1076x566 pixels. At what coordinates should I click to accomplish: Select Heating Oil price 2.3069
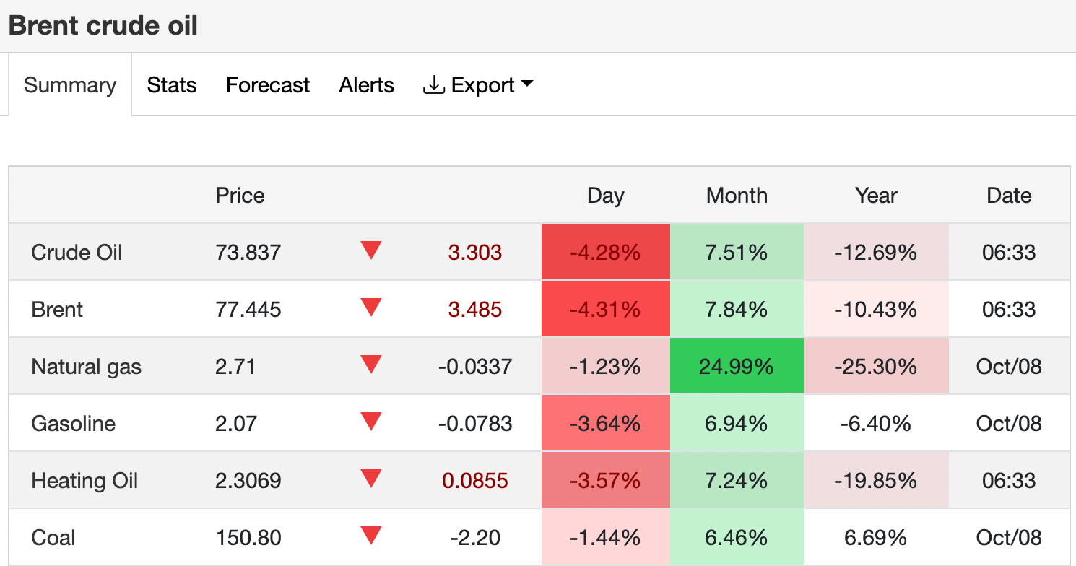click(248, 481)
